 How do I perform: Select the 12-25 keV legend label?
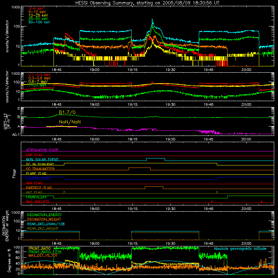tap(38, 15)
